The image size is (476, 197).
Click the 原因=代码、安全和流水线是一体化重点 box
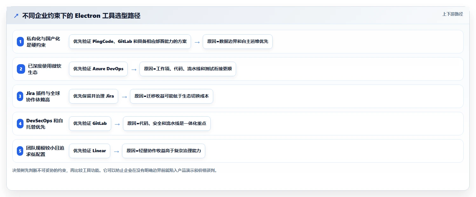167,124
